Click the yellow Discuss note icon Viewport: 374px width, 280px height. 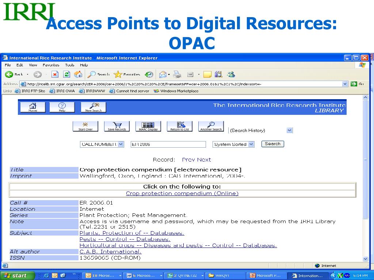[207, 74]
